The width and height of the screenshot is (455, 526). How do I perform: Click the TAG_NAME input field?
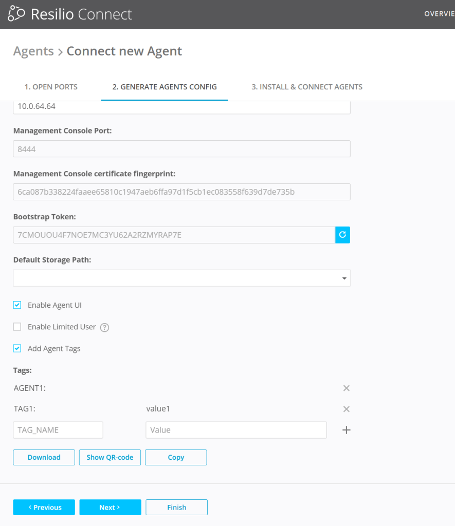(x=58, y=430)
